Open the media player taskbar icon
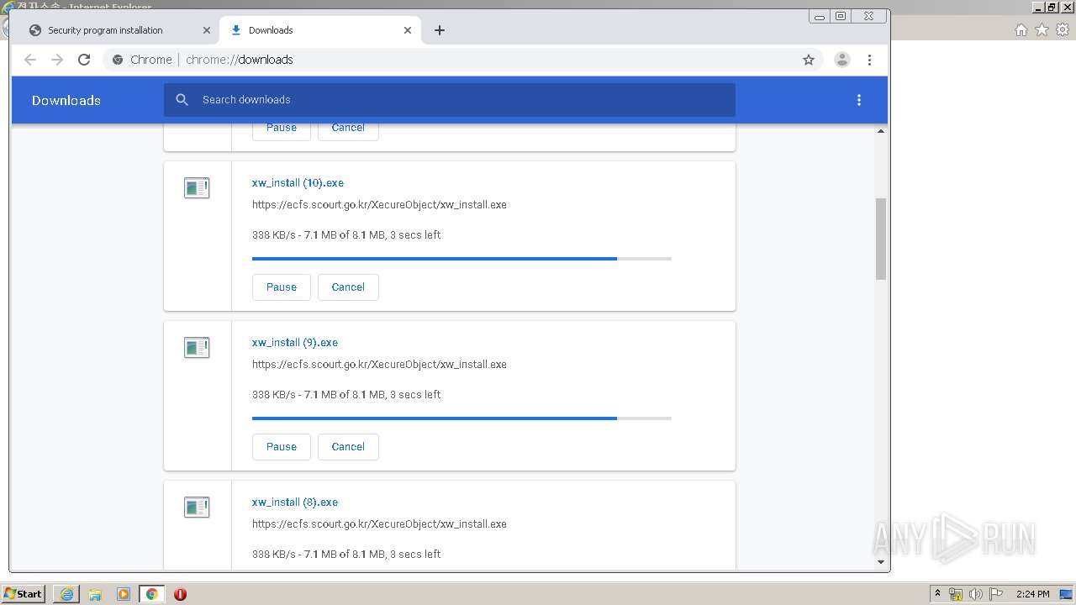The width and height of the screenshot is (1076, 605). point(124,594)
